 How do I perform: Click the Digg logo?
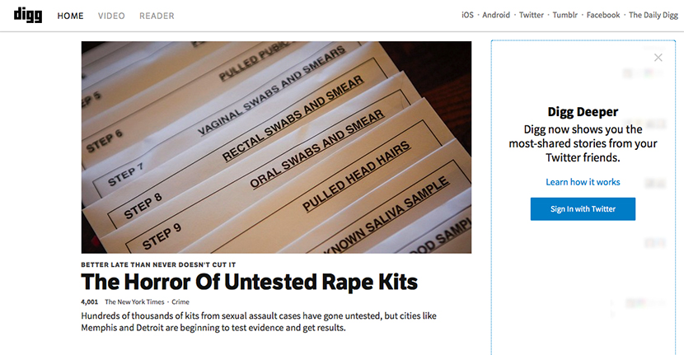28,15
